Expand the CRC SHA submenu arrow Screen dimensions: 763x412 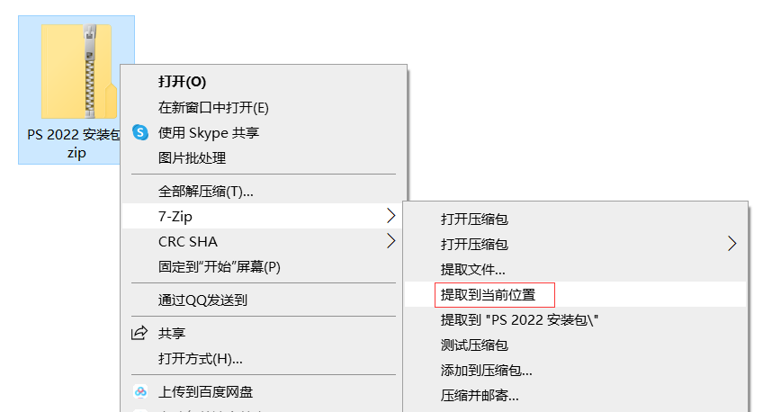(390, 241)
